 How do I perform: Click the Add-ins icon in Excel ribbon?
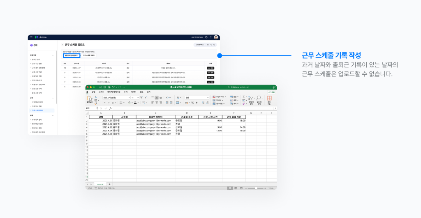(269, 98)
